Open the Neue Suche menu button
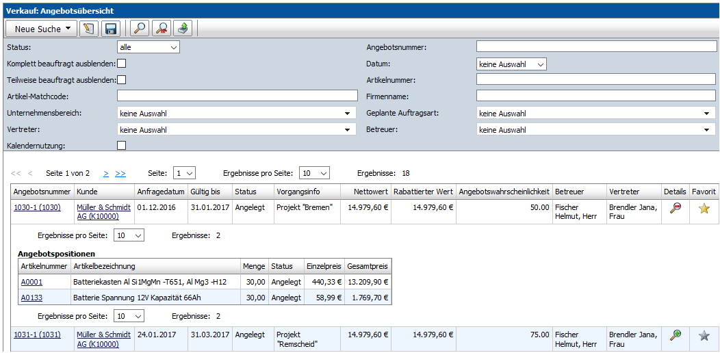The width and height of the screenshot is (720, 353). pos(42,29)
